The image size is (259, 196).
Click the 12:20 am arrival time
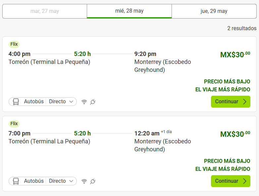pos(147,133)
